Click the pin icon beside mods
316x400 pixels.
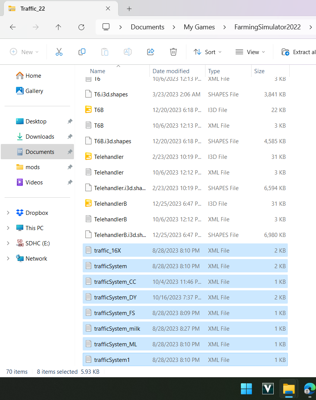[70, 167]
